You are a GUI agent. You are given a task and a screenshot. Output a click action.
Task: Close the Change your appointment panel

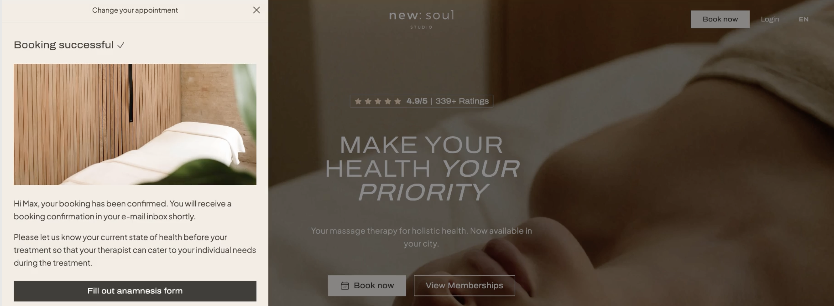click(256, 10)
